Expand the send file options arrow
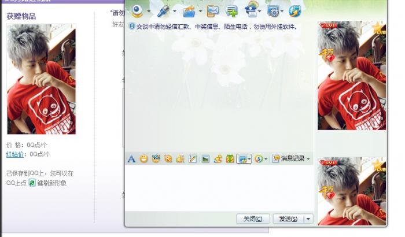Image resolution: width=405 pixels, height=237 pixels. 200,11
